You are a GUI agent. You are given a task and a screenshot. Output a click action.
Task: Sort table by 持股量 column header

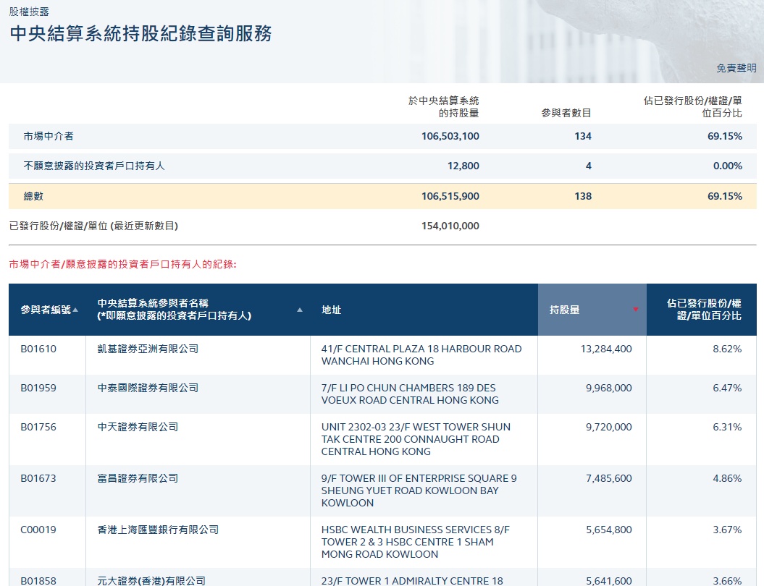coord(565,310)
